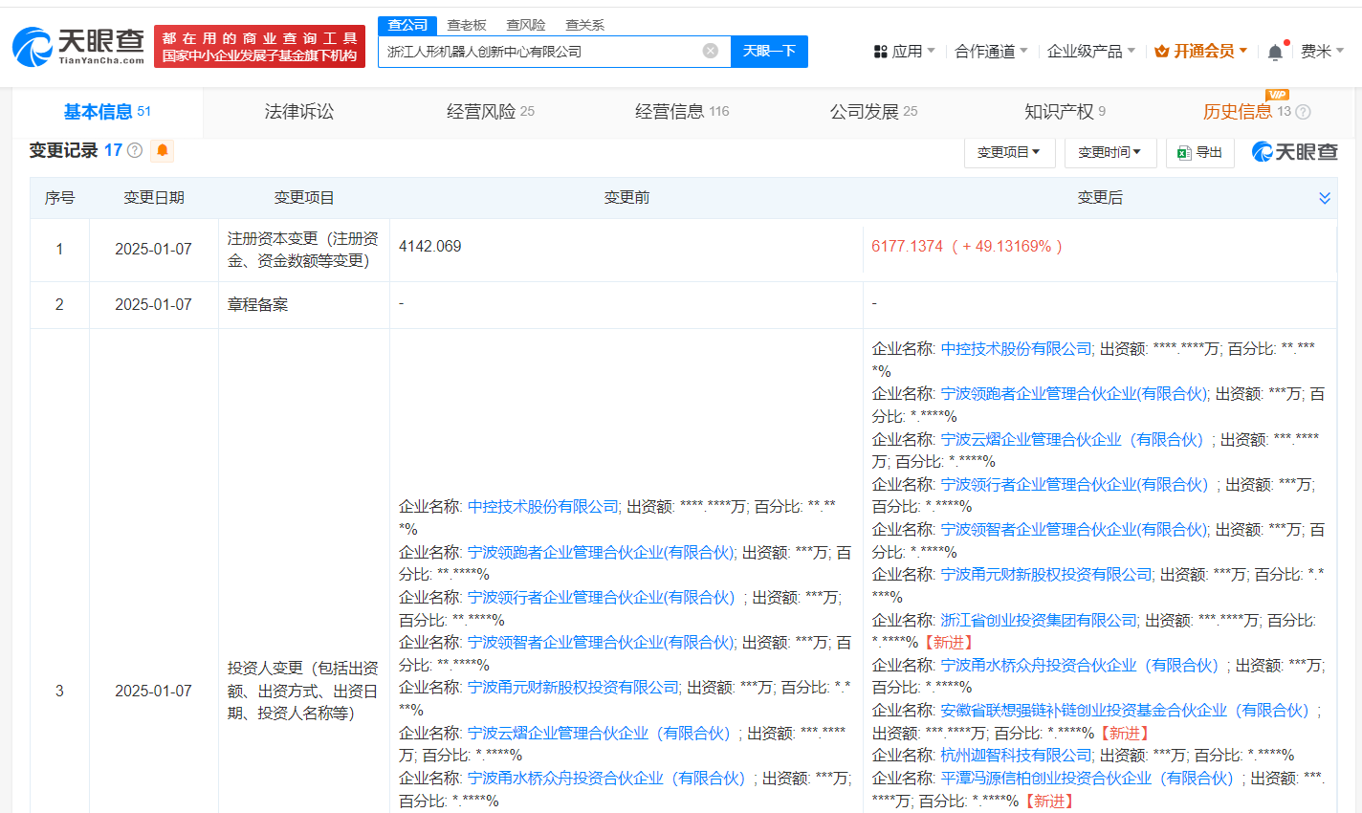Click the 开通会员 membership link

click(1201, 51)
